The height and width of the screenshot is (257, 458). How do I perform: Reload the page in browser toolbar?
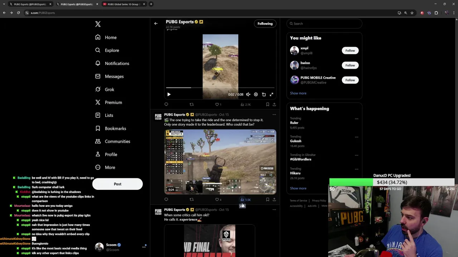18,13
